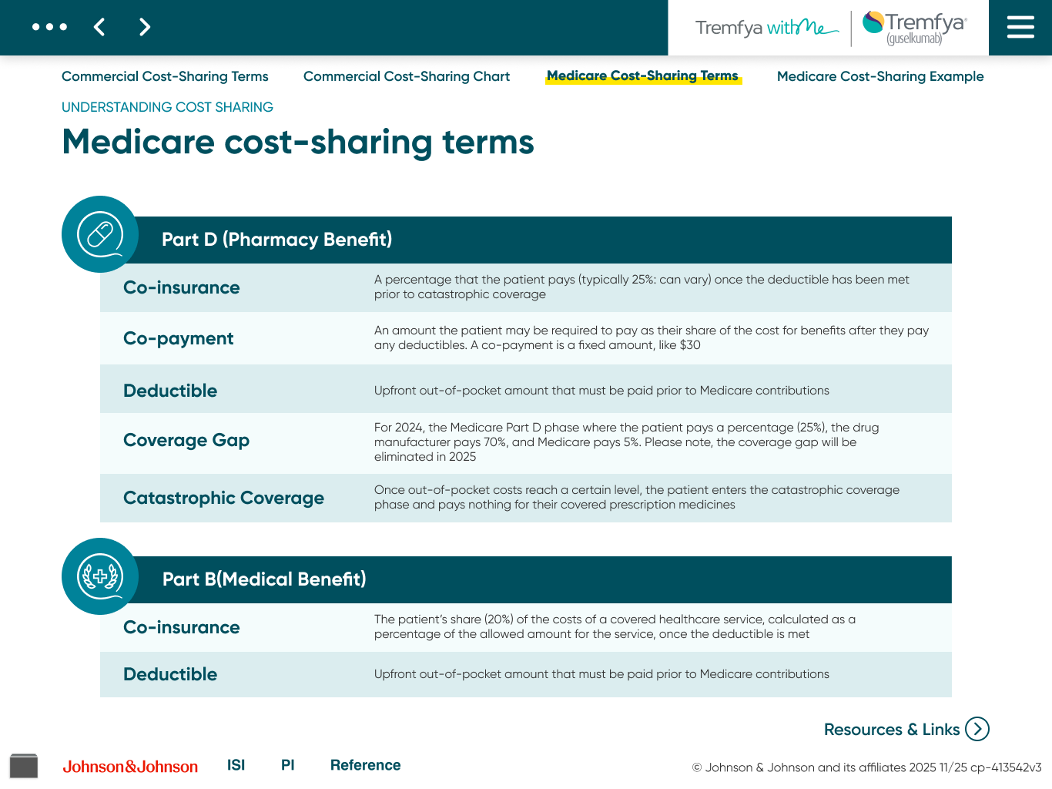
Task: Click the medical cross icon beside Part B
Action: click(99, 576)
